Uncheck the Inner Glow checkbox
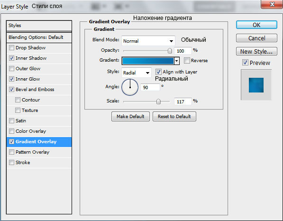Screen dimensions: 283x221 (11, 79)
